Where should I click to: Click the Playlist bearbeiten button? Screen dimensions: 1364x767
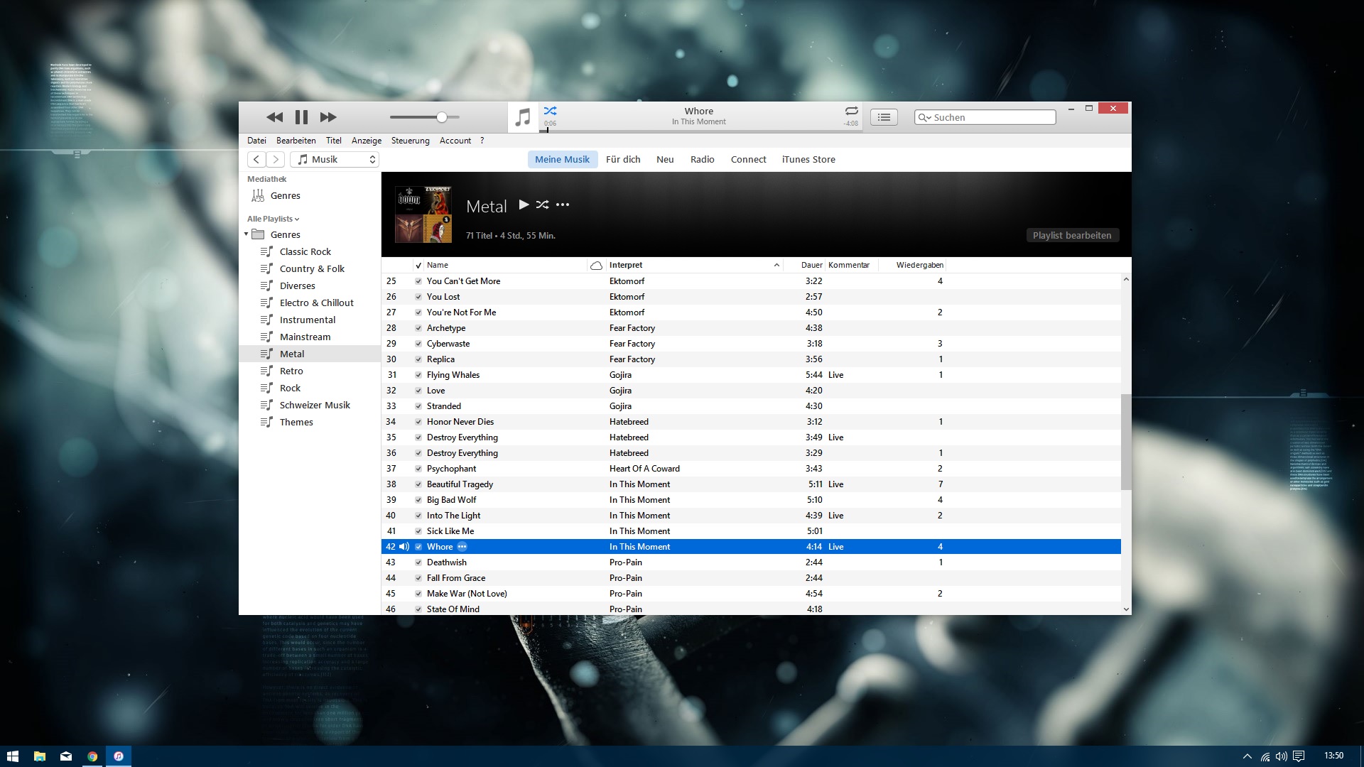click(1071, 235)
